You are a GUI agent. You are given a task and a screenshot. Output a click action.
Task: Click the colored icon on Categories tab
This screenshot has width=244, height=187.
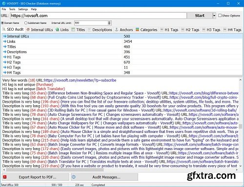click(x=138, y=30)
